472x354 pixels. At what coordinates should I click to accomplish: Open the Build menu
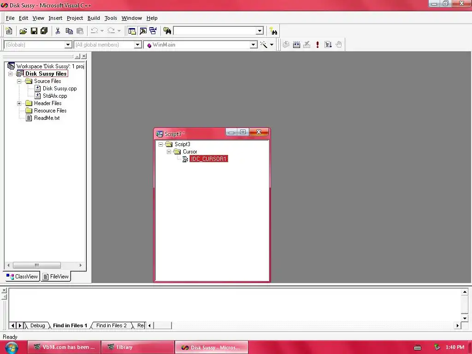click(94, 18)
